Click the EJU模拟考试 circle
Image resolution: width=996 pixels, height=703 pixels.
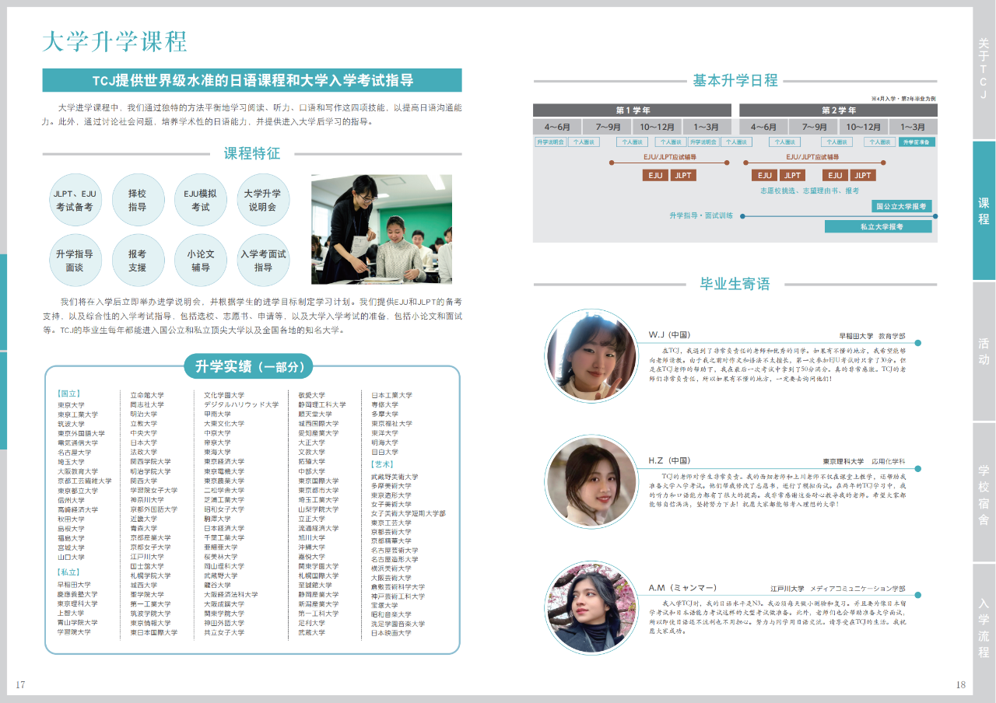click(201, 201)
